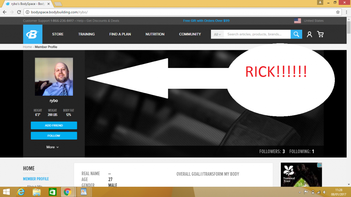Open the STORE menu
This screenshot has width=351, height=197.
(x=58, y=34)
